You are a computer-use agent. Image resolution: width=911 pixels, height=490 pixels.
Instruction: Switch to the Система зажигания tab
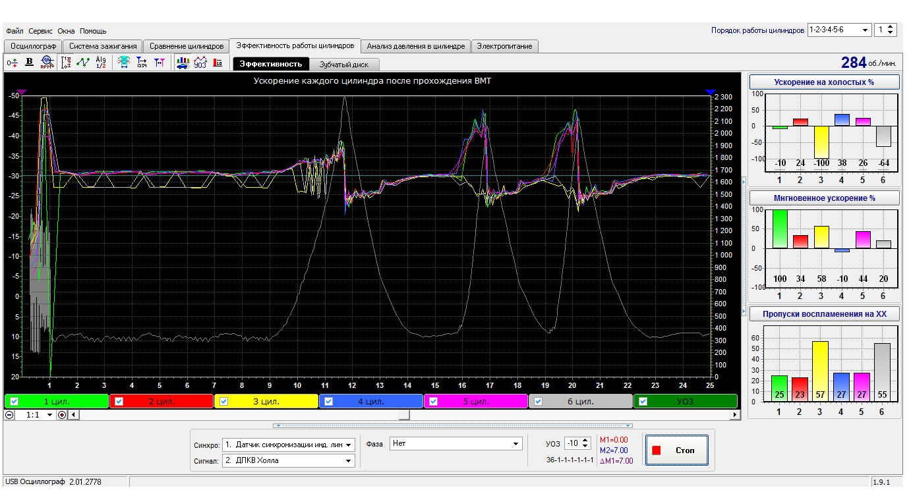103,46
